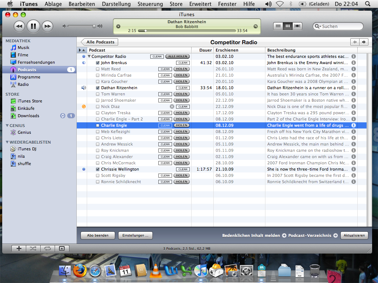Switch to list view
This screenshot has height=283, width=378.
278,26
